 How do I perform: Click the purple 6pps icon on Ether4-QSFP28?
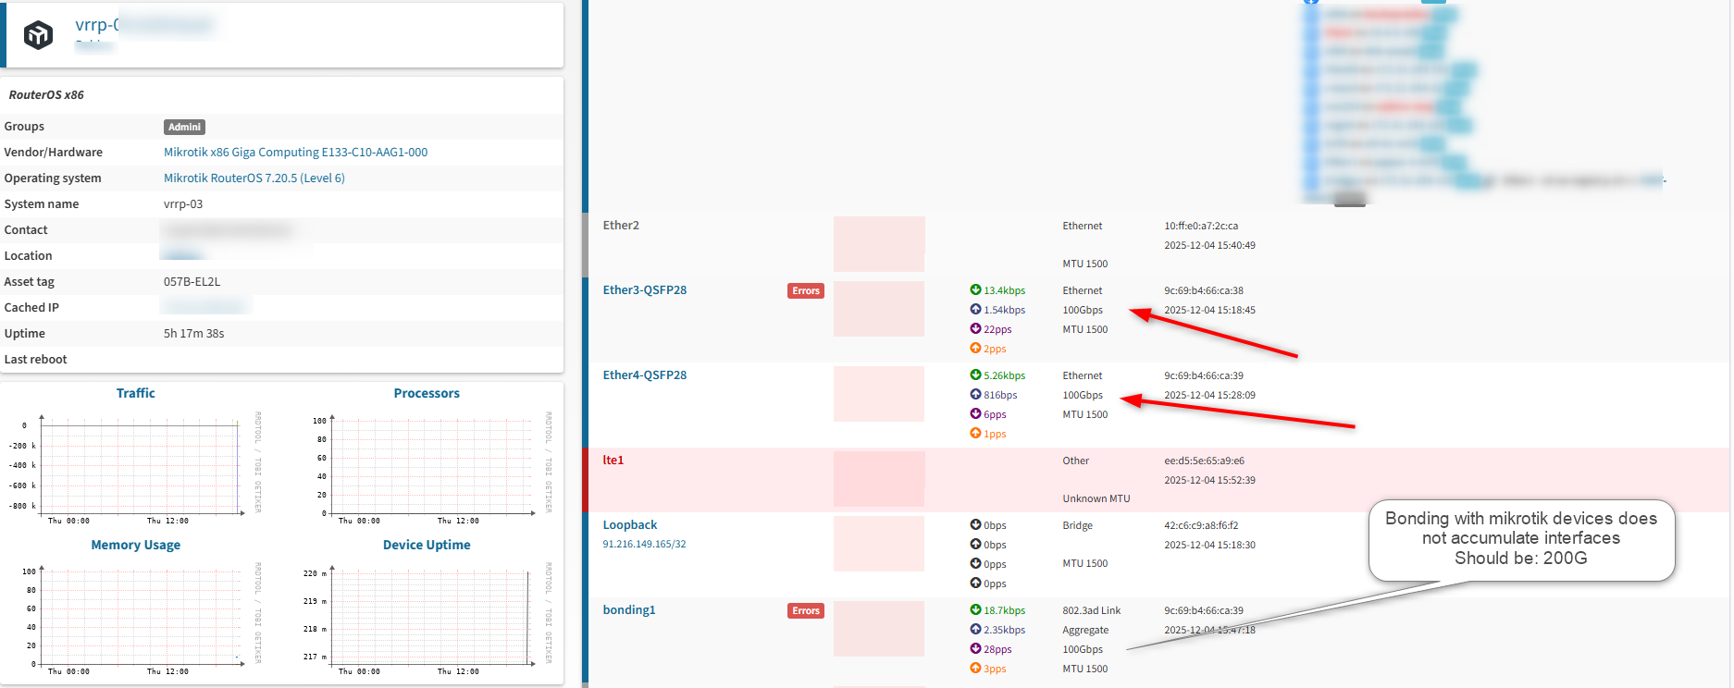[975, 414]
